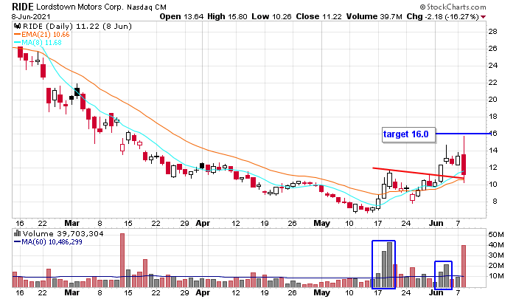
Task: Click the candlestick icon beside RIDE (Daily)
Action: (x=18, y=26)
